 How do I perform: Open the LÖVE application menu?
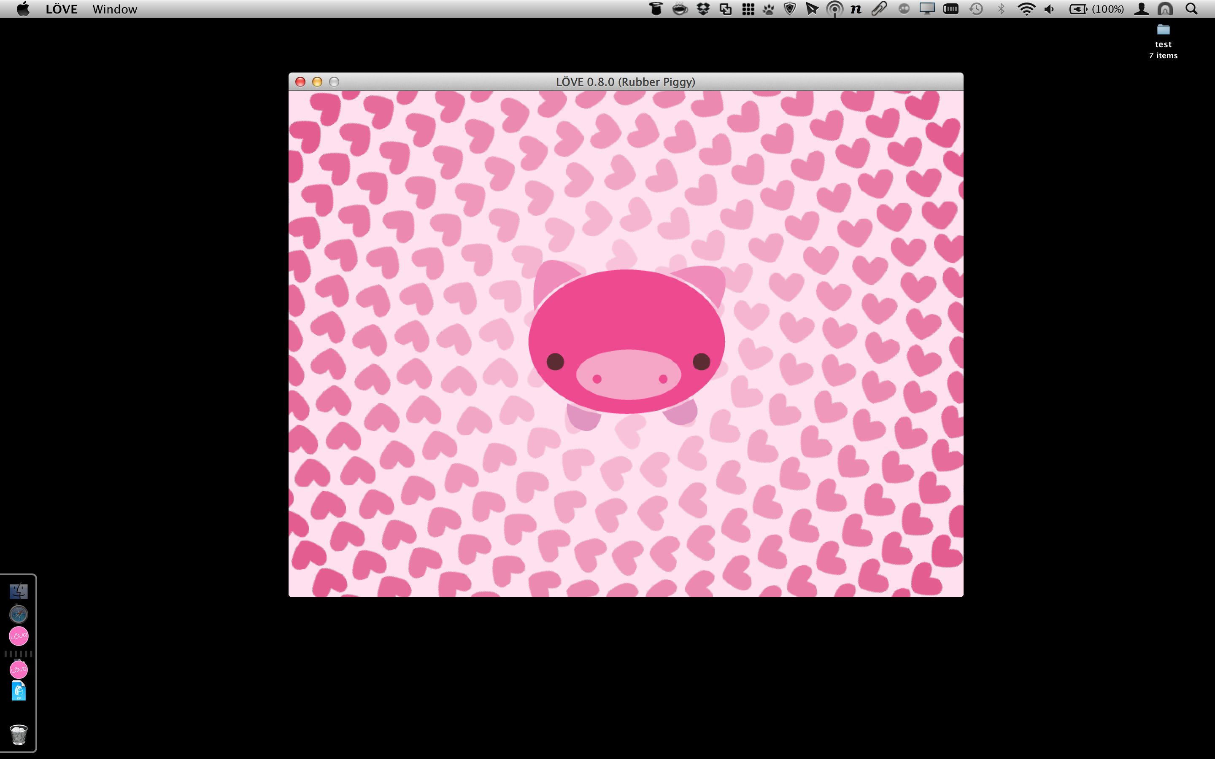(x=61, y=9)
